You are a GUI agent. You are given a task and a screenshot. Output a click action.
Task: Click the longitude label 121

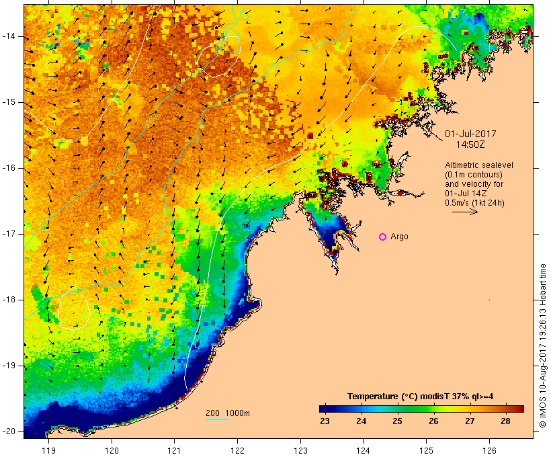click(174, 450)
